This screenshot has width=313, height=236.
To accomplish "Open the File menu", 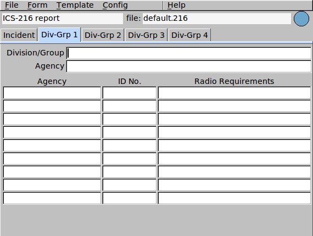I will (12, 5).
